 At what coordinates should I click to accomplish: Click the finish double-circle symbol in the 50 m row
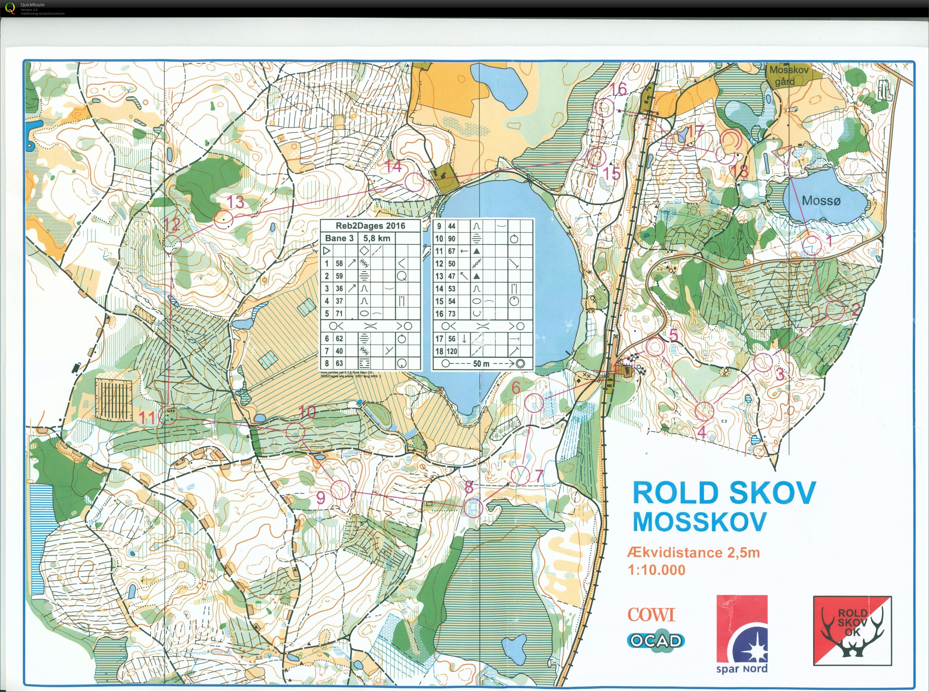coord(520,363)
